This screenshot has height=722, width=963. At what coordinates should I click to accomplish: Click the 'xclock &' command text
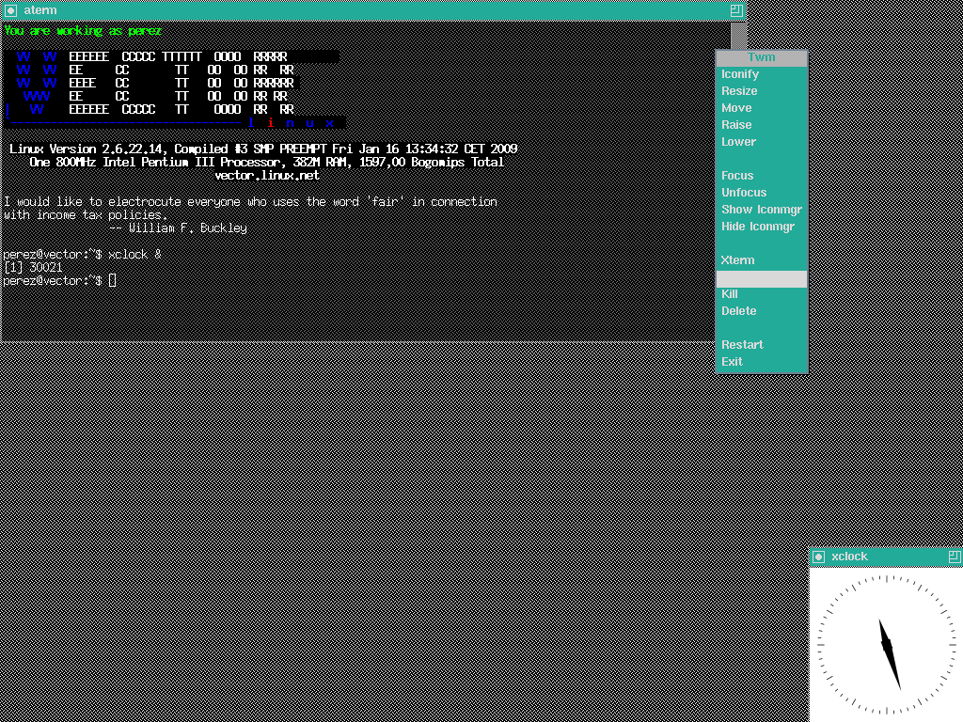[x=134, y=254]
